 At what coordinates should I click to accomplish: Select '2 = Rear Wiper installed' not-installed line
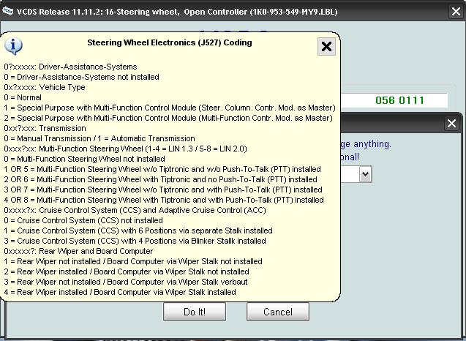point(127,271)
